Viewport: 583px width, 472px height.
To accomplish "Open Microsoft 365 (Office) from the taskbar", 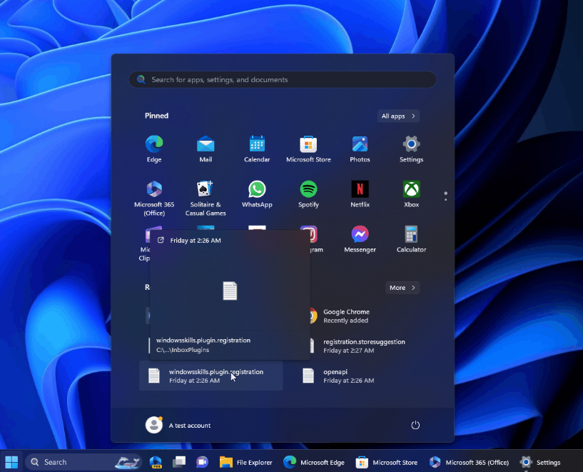I will point(470,462).
